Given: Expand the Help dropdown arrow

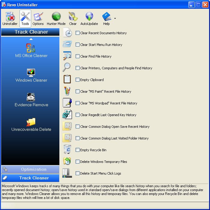Looking at the screenshot, I should click(x=115, y=18).
